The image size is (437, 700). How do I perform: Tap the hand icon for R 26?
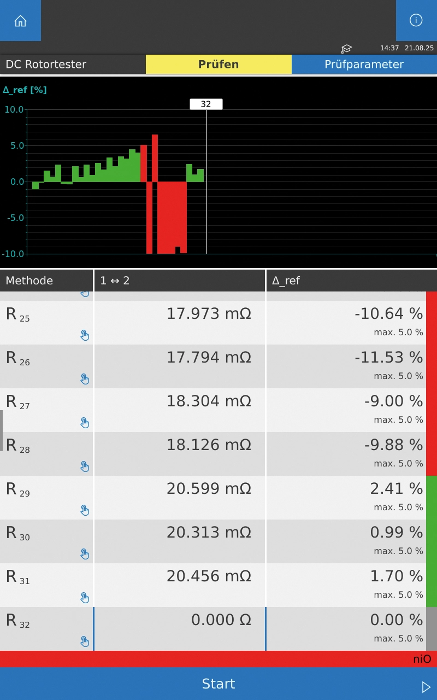[85, 379]
